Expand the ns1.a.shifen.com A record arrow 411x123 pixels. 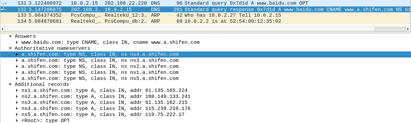pyautogui.click(x=17, y=90)
